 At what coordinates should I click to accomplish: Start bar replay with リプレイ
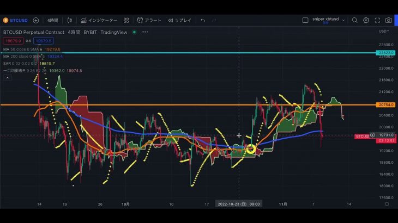point(180,20)
